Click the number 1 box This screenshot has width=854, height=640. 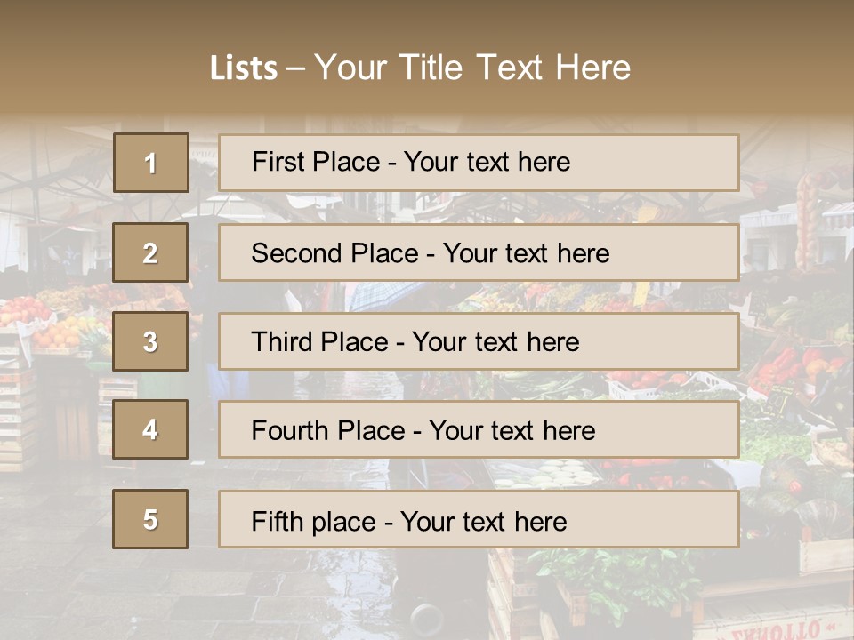click(151, 163)
